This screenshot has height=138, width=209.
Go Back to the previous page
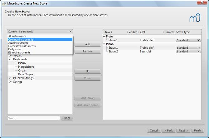tap(169, 131)
